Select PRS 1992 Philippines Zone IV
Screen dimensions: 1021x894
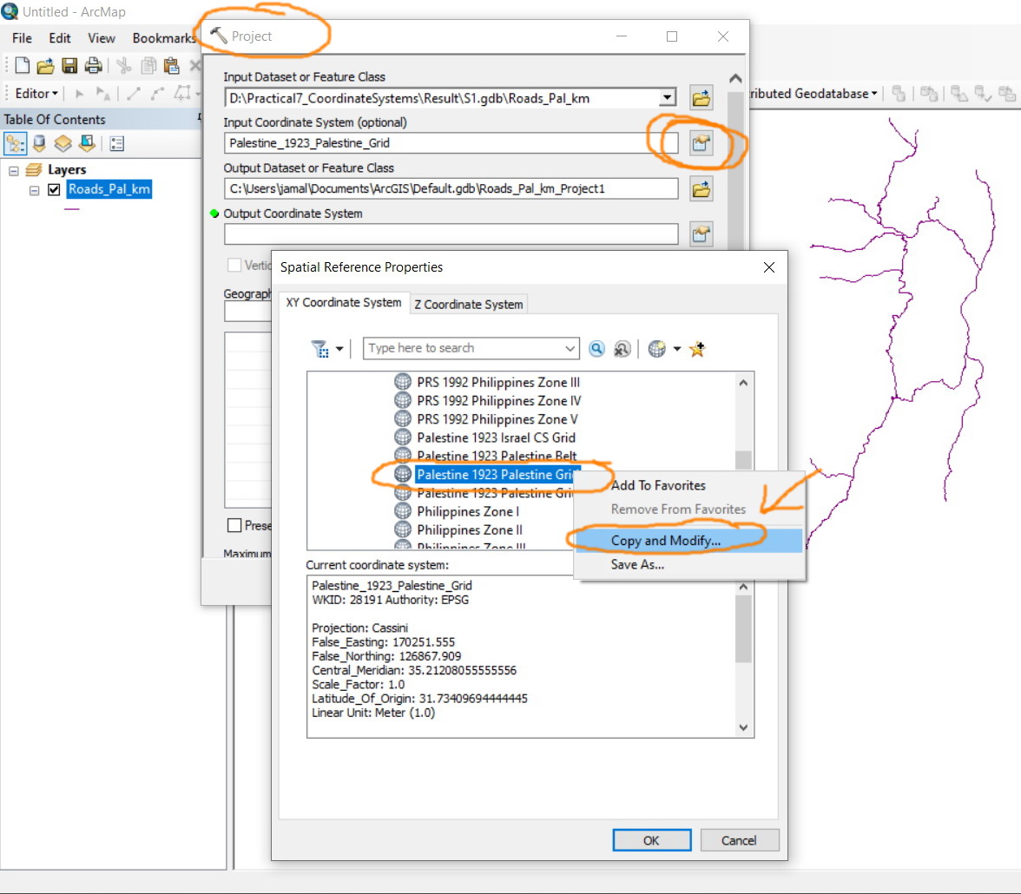[498, 401]
